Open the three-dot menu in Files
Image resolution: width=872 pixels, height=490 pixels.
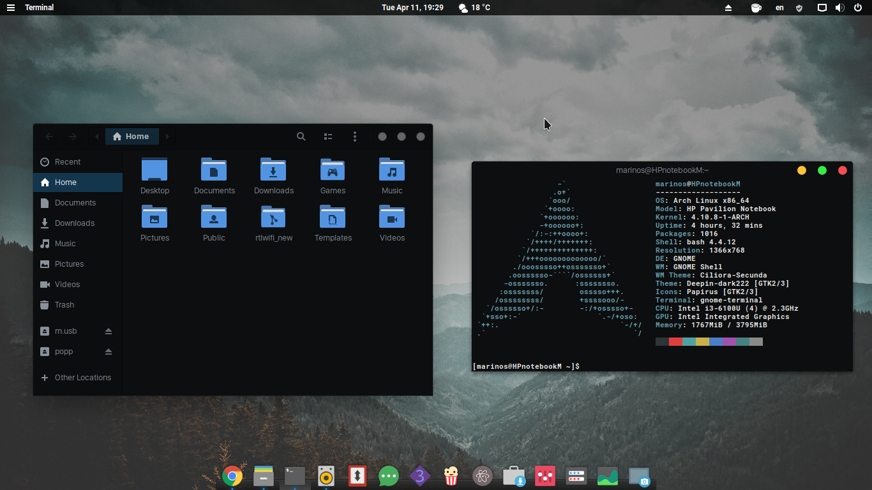pyautogui.click(x=355, y=137)
